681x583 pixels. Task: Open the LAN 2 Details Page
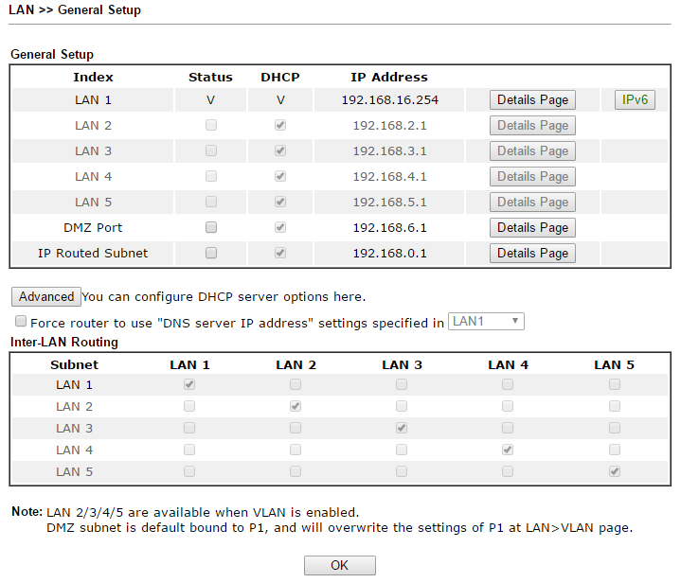532,126
